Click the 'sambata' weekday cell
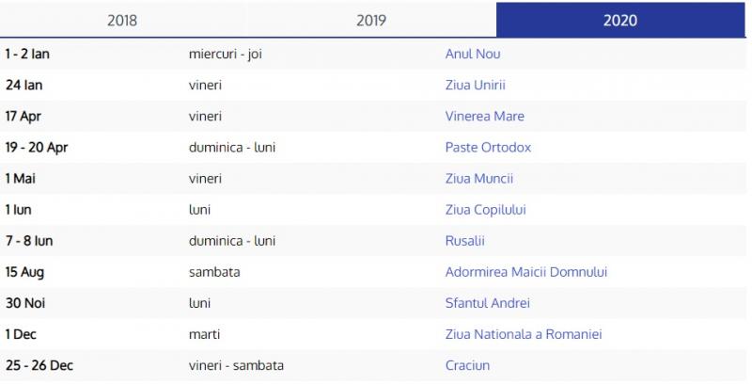This screenshot has width=752, height=384. coord(214,272)
